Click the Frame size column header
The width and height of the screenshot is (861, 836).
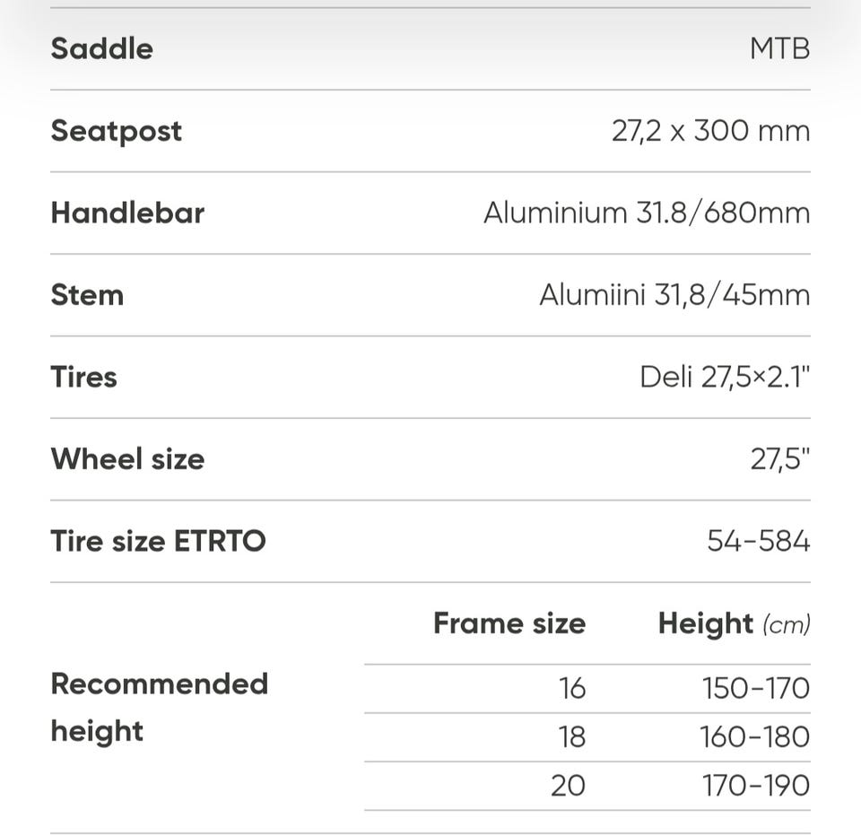click(509, 623)
